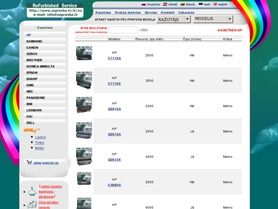Click the English flag icon
This screenshot has height=209, width=278.
click(x=215, y=4)
